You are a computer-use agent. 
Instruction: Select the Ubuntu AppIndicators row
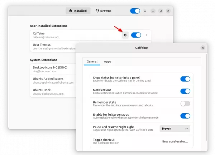53,80
